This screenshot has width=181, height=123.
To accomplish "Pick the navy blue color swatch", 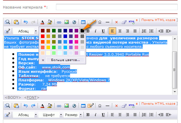I will pos(65,31).
